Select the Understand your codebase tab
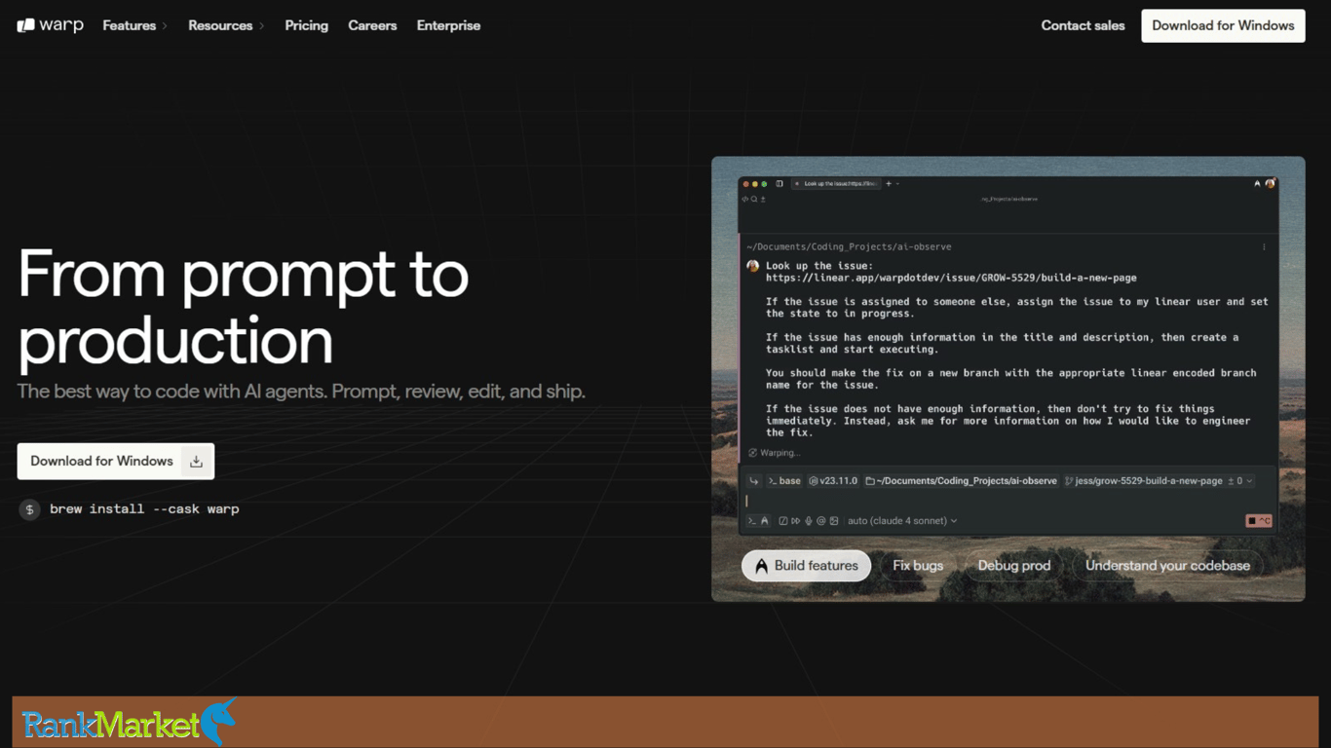 pos(1167,565)
